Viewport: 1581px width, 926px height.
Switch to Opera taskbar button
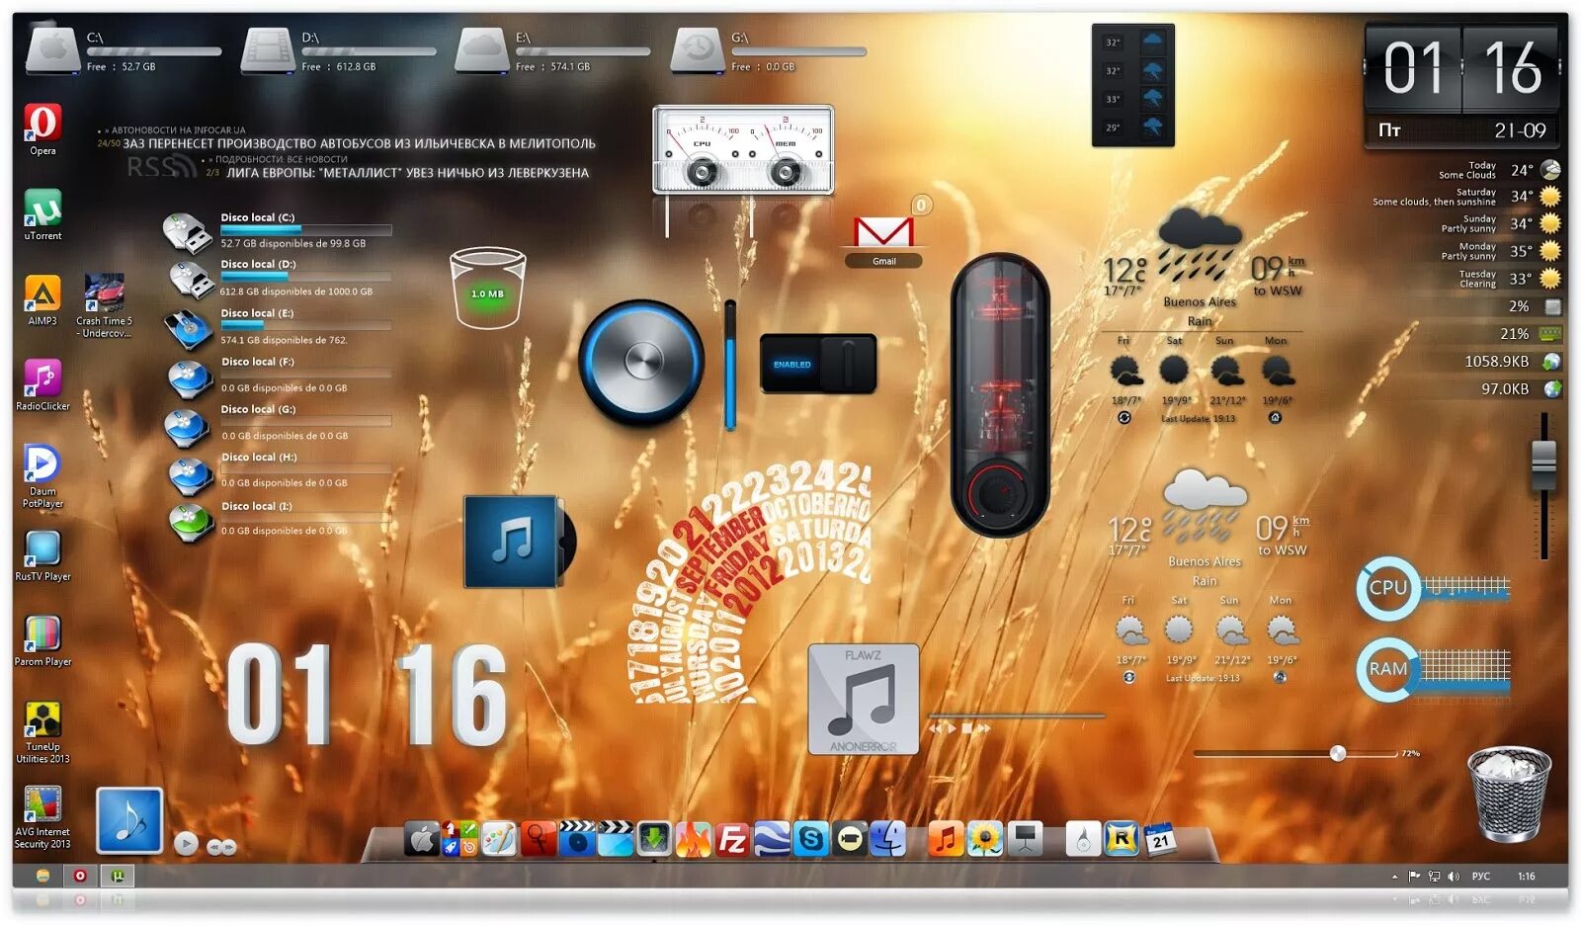[80, 876]
